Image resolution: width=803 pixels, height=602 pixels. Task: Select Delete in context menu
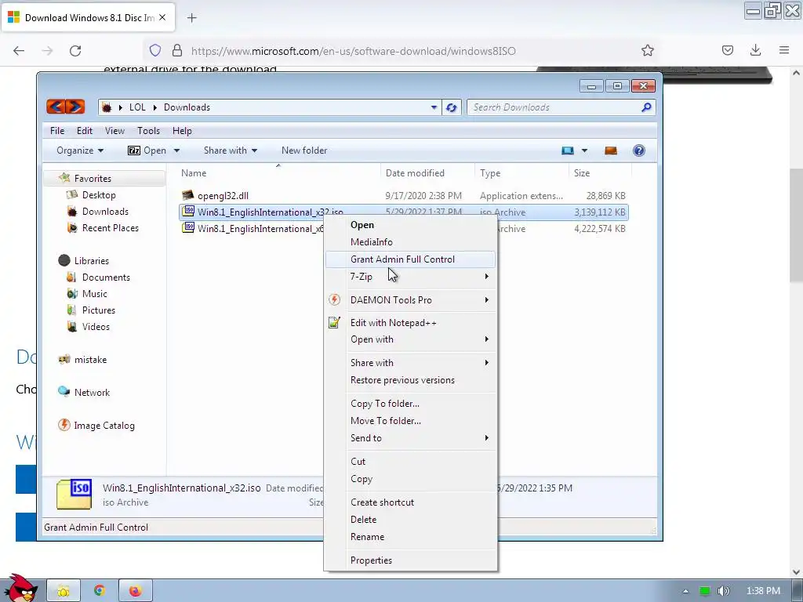[x=411, y=519]
